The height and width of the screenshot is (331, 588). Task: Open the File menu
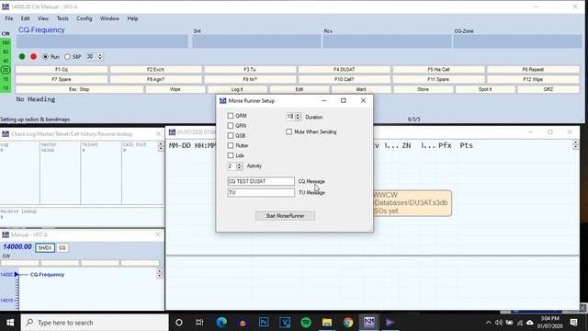pos(9,18)
